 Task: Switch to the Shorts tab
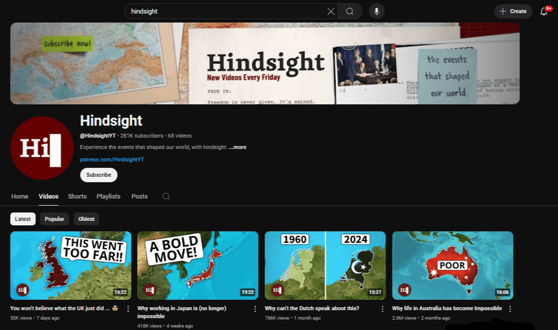pos(77,196)
